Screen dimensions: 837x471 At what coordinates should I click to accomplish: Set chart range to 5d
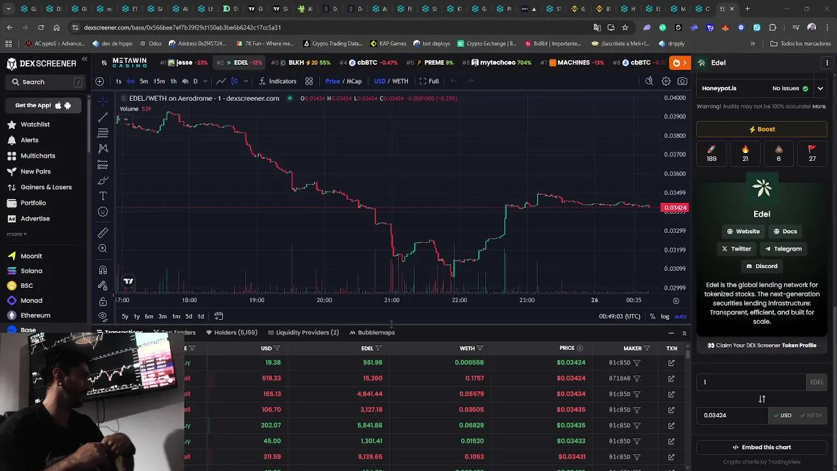pyautogui.click(x=188, y=317)
